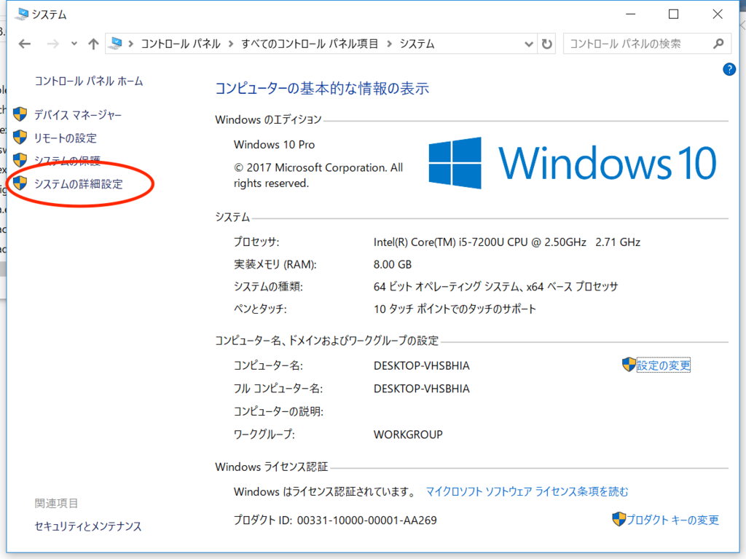Open the recent locations dropdown arrow
The image size is (746, 559).
pyautogui.click(x=74, y=44)
